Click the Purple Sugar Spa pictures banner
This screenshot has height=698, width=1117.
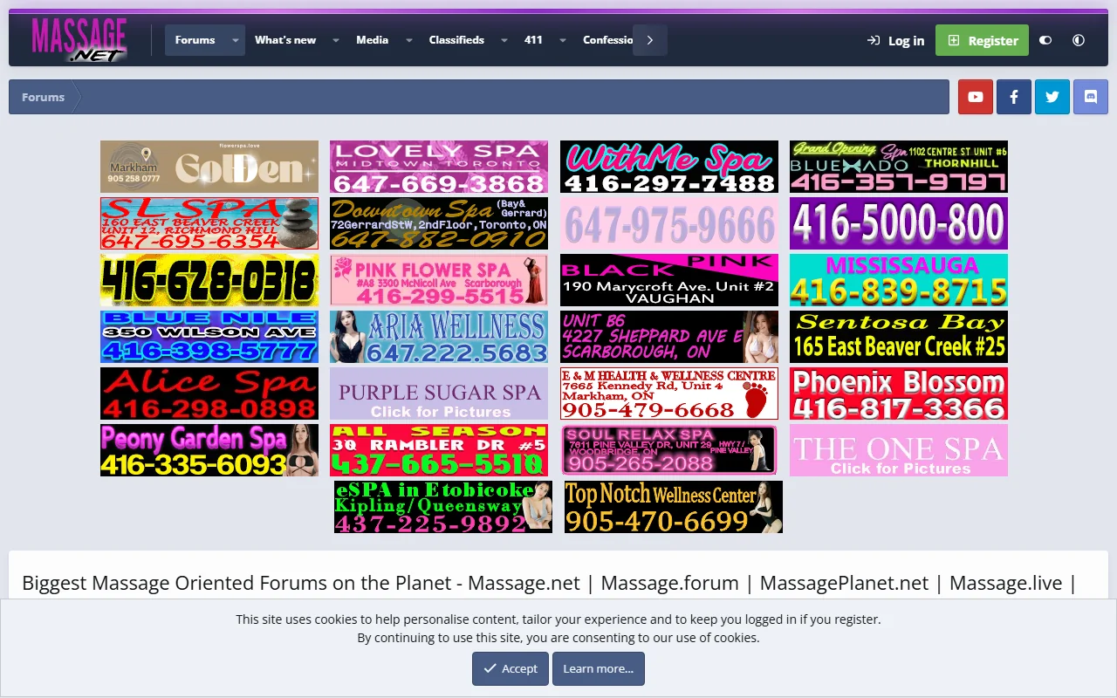pyautogui.click(x=438, y=393)
